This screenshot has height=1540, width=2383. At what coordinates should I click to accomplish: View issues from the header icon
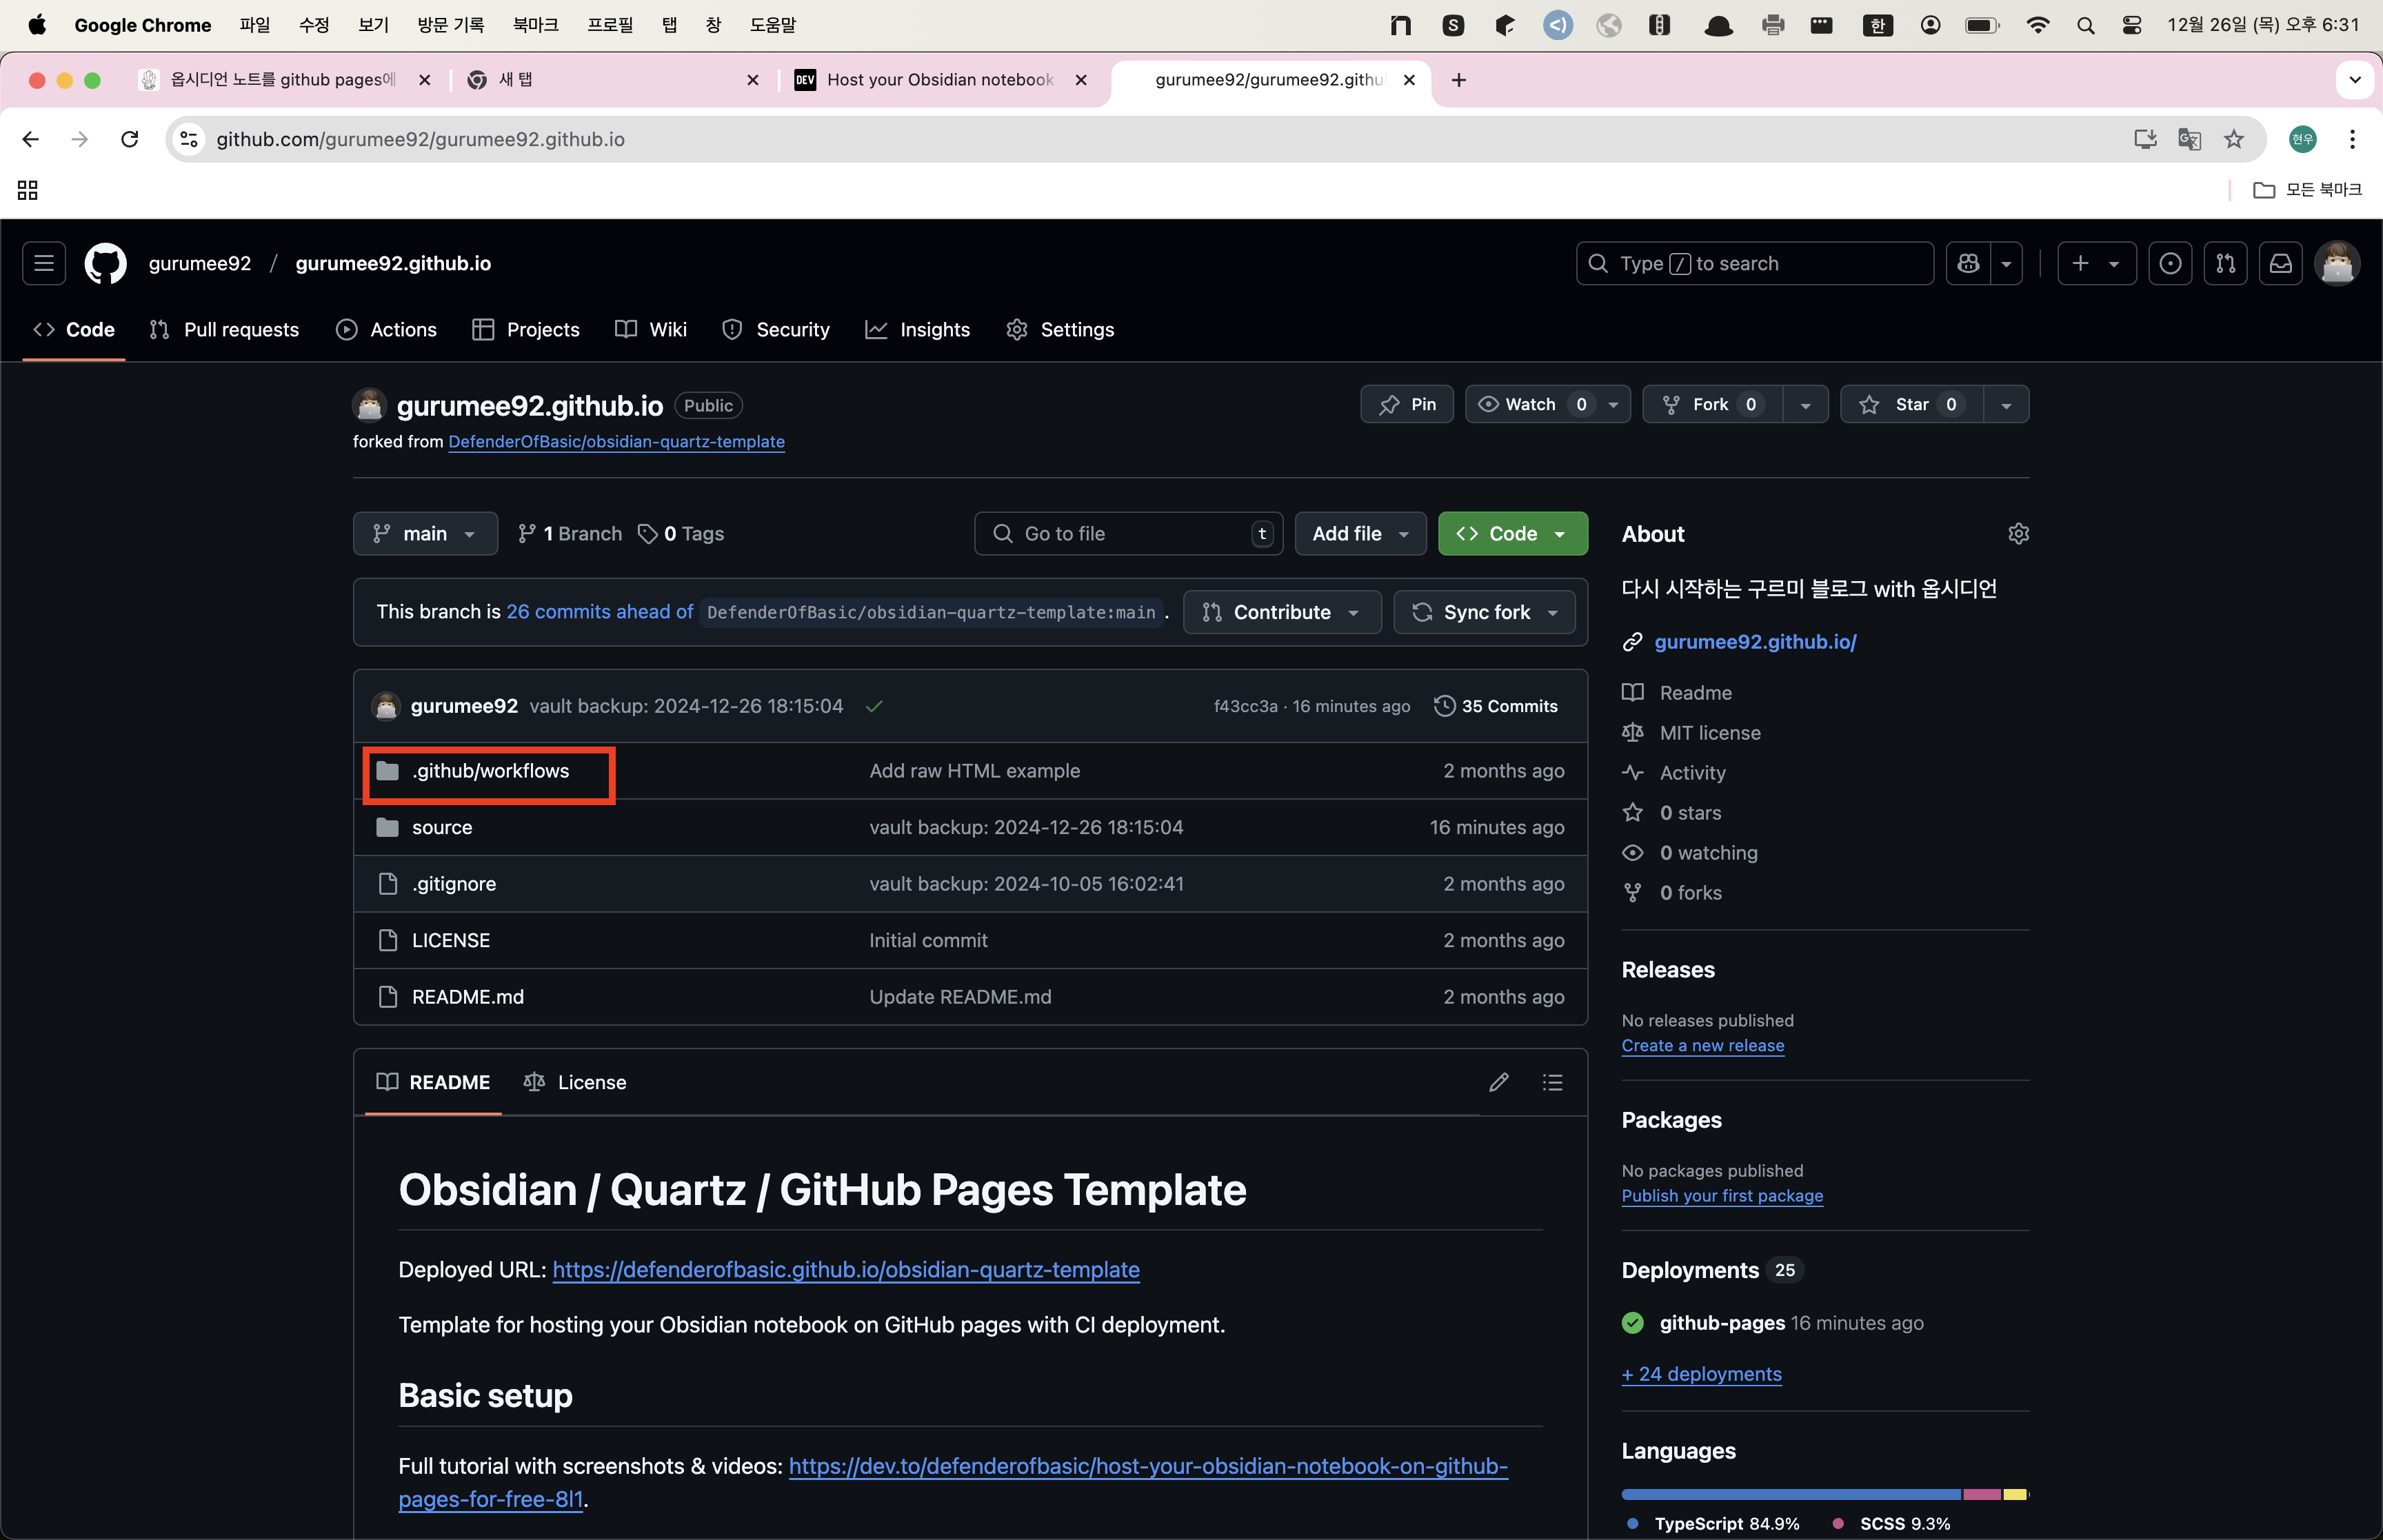[2170, 263]
